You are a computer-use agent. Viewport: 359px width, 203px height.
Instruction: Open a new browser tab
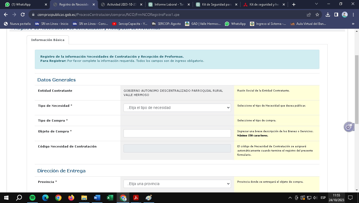click(294, 4)
